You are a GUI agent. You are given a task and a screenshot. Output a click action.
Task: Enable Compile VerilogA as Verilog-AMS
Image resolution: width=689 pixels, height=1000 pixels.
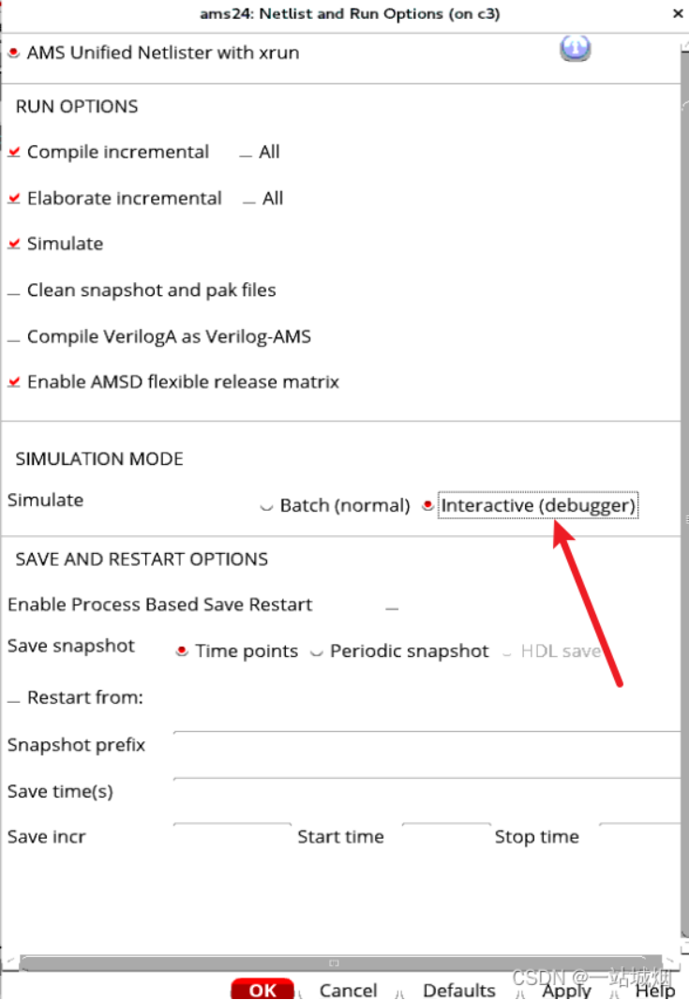pyautogui.click(x=14, y=337)
